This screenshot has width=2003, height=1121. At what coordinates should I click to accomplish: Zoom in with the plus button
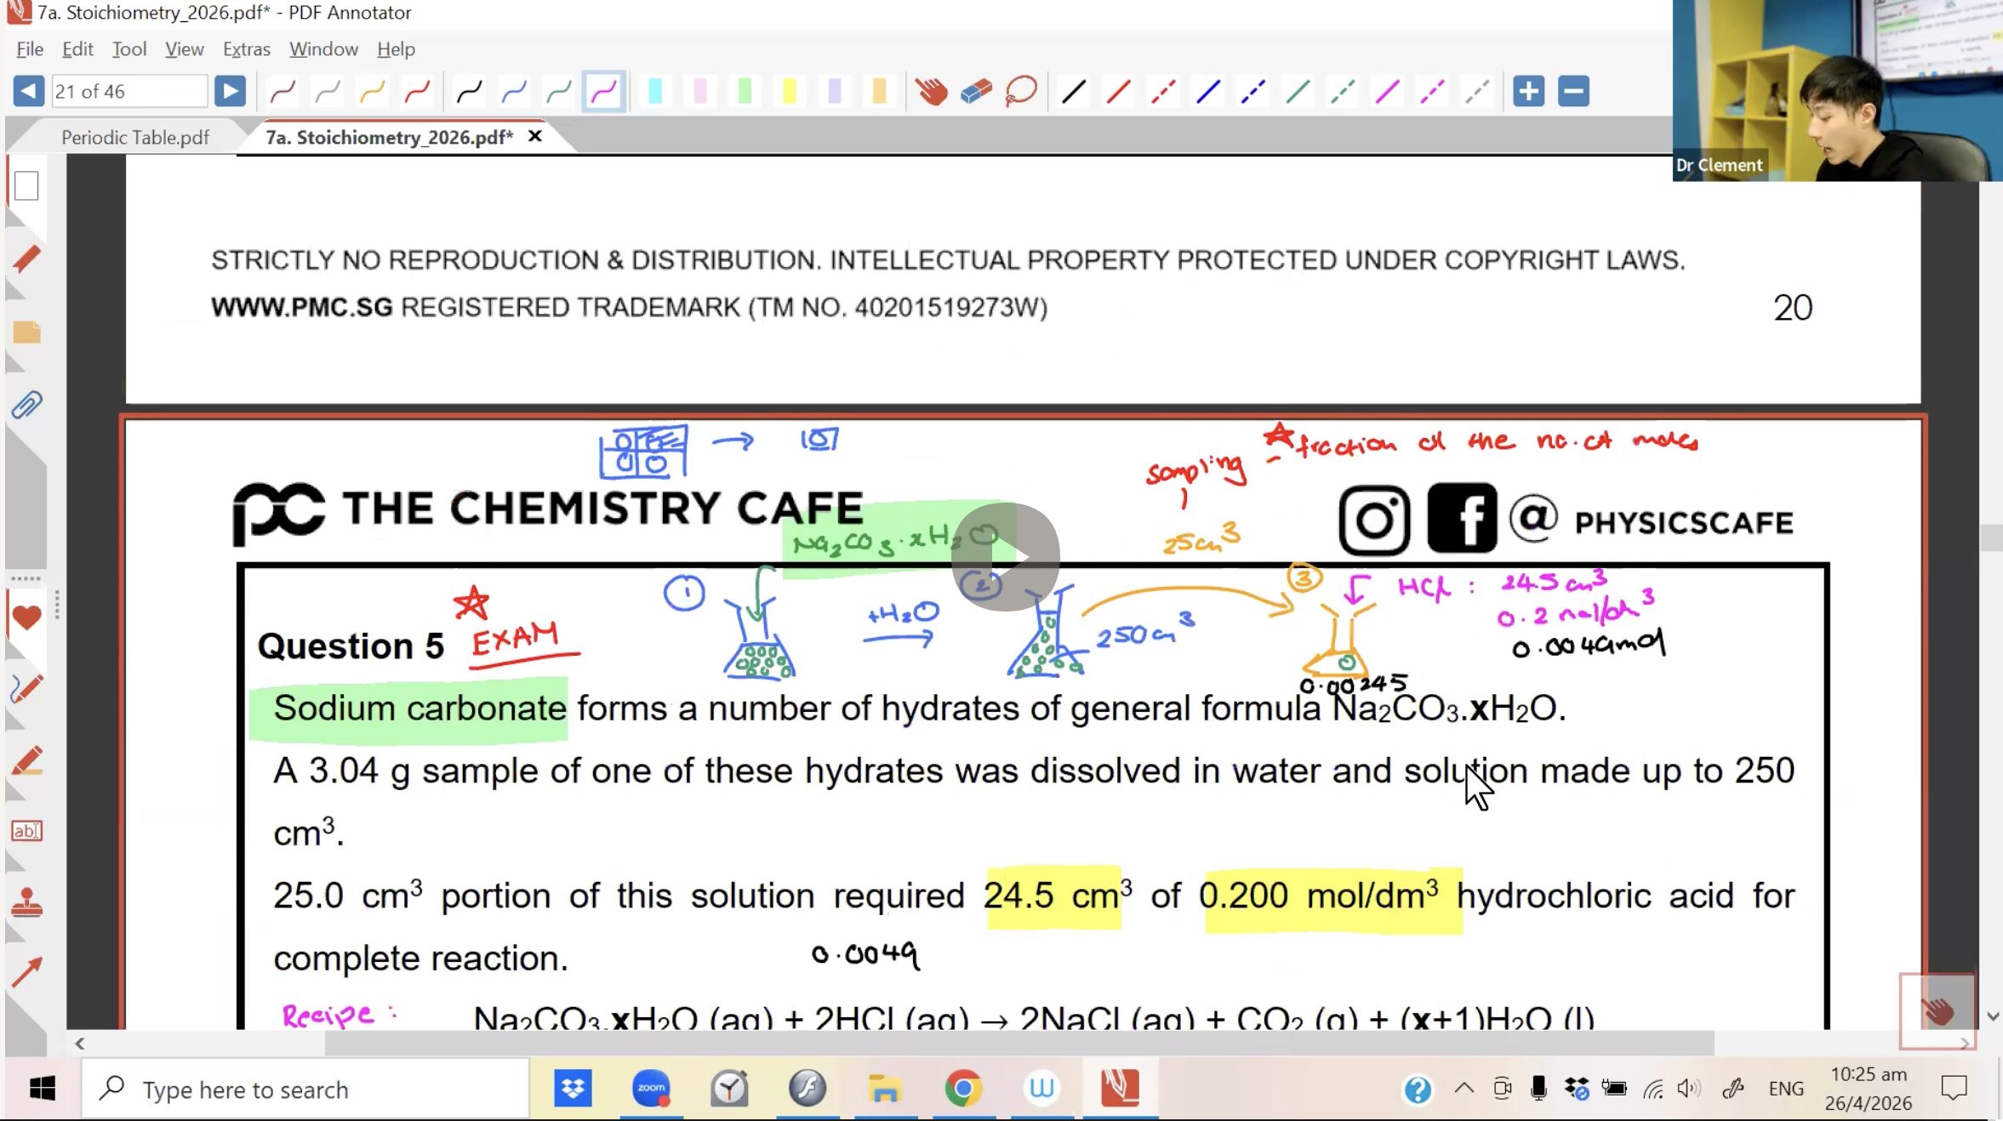click(1529, 91)
